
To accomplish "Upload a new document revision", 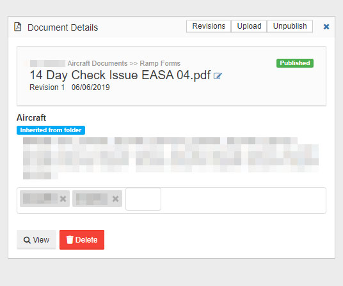I will pos(249,26).
